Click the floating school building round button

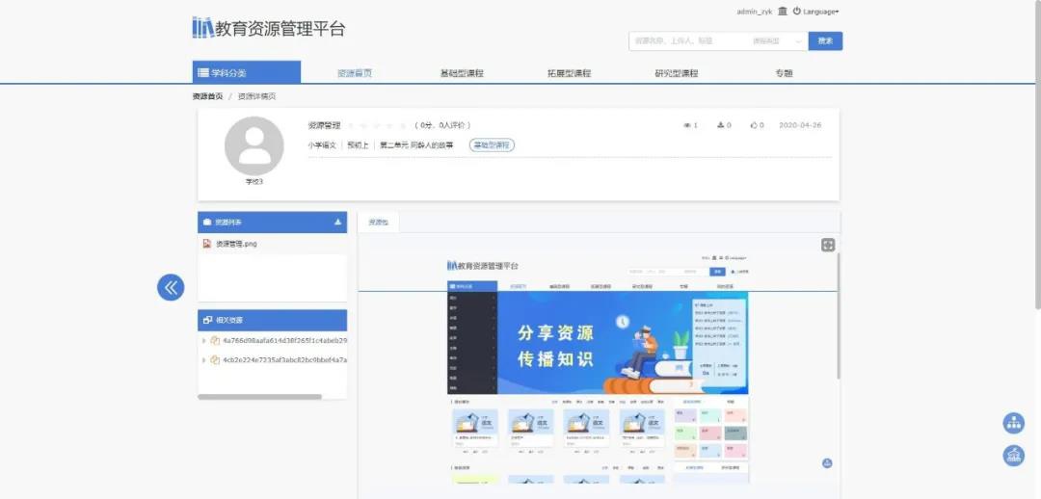pyautogui.click(x=1013, y=455)
